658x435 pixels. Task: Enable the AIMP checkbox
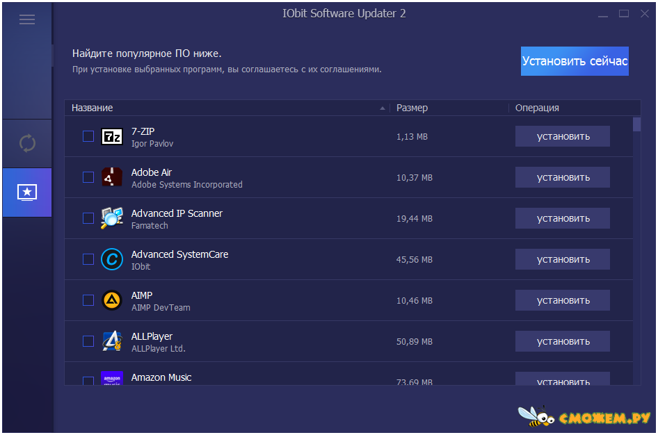88,300
